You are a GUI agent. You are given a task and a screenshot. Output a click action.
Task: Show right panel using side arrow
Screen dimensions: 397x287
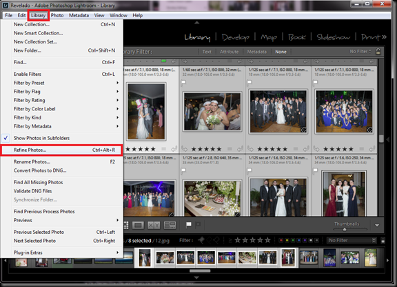pos(387,139)
